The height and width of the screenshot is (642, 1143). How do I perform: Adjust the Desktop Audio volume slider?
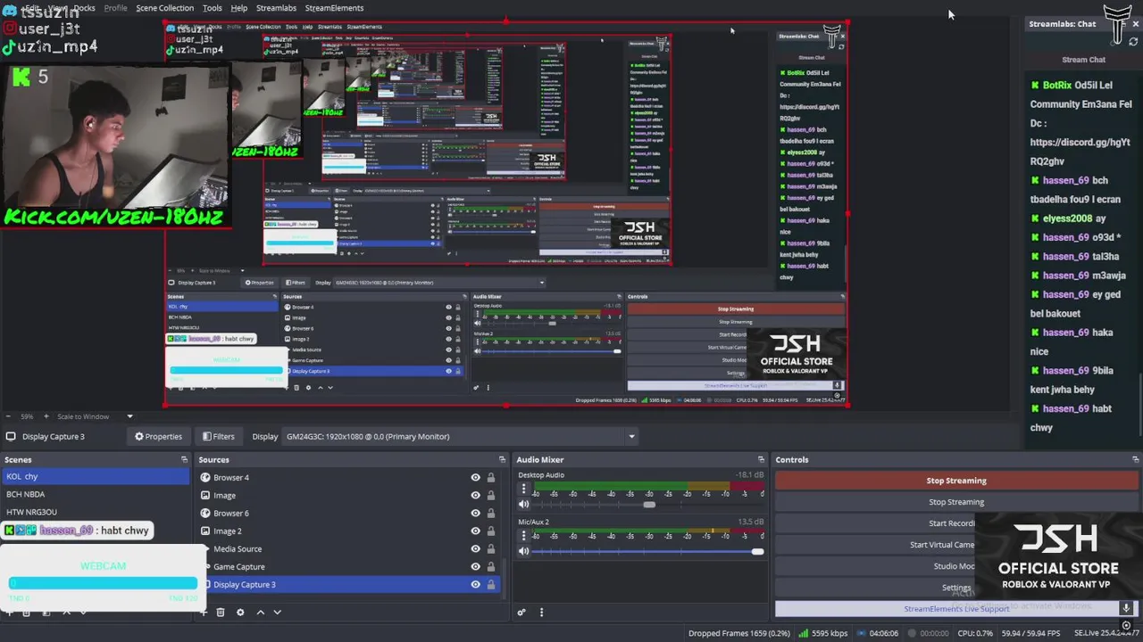648,504
